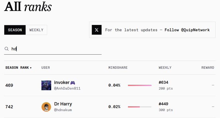
Task: Open the @AnhDaDen811 handle
Action: coord(67,89)
